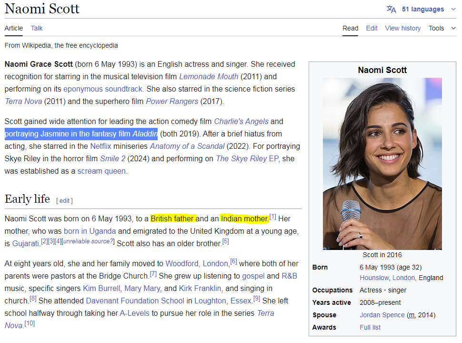Jump to citation reference 3
Viewport: 462px width, 343px height.
coord(51,241)
